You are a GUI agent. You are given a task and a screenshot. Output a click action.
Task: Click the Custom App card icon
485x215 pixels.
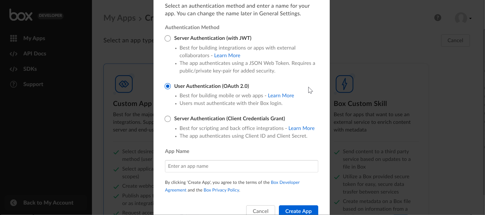point(124,84)
